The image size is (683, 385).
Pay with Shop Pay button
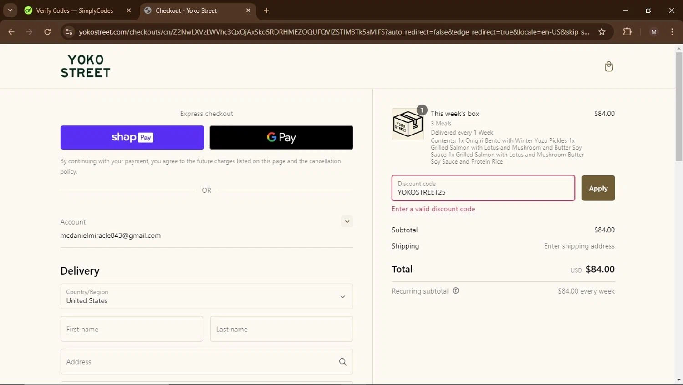[x=132, y=138]
